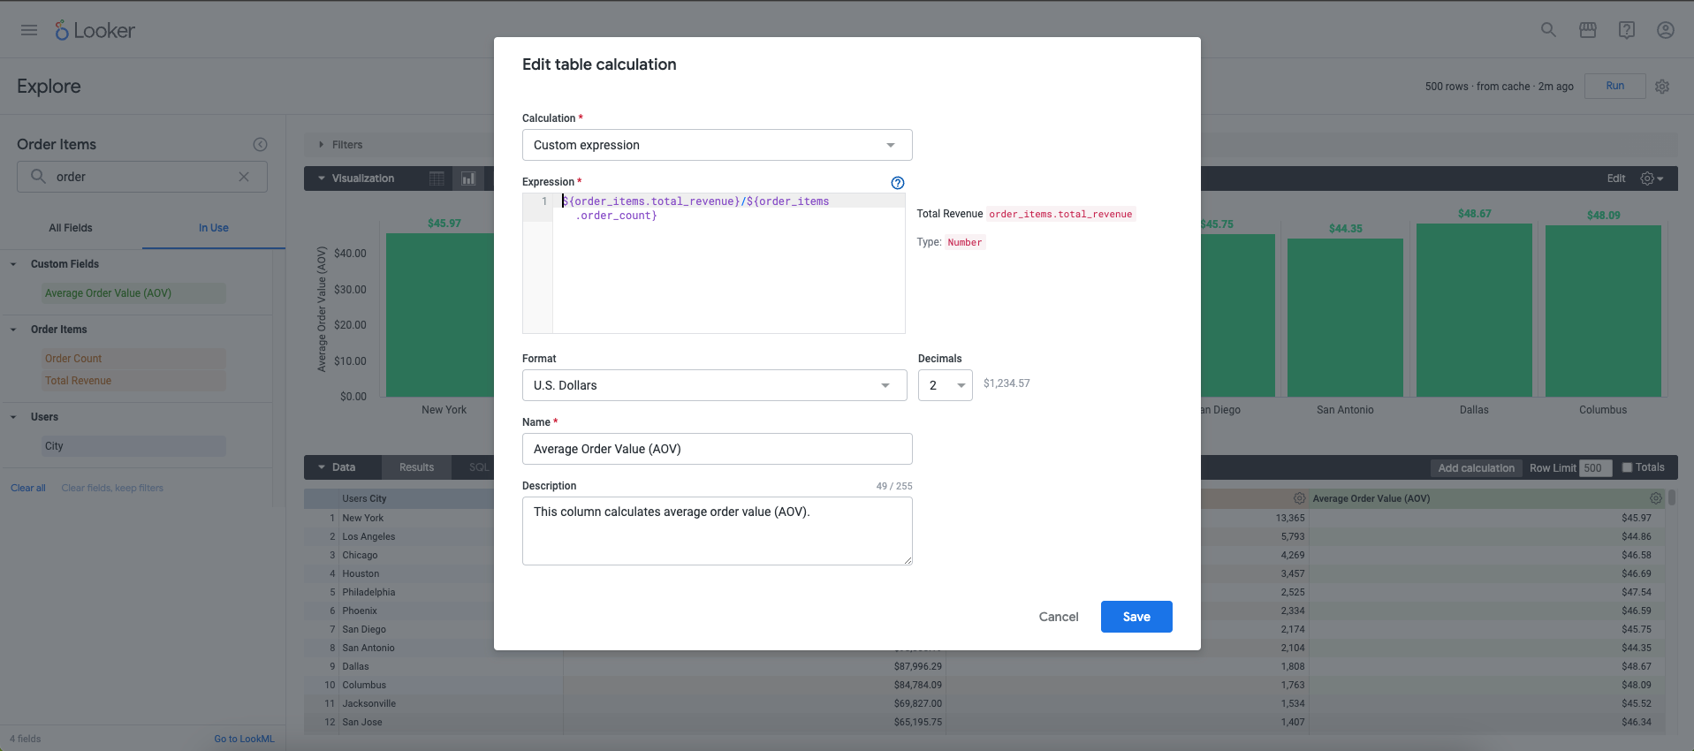The height and width of the screenshot is (751, 1694).
Task: Open the marketplace icon in the header
Action: [1588, 30]
